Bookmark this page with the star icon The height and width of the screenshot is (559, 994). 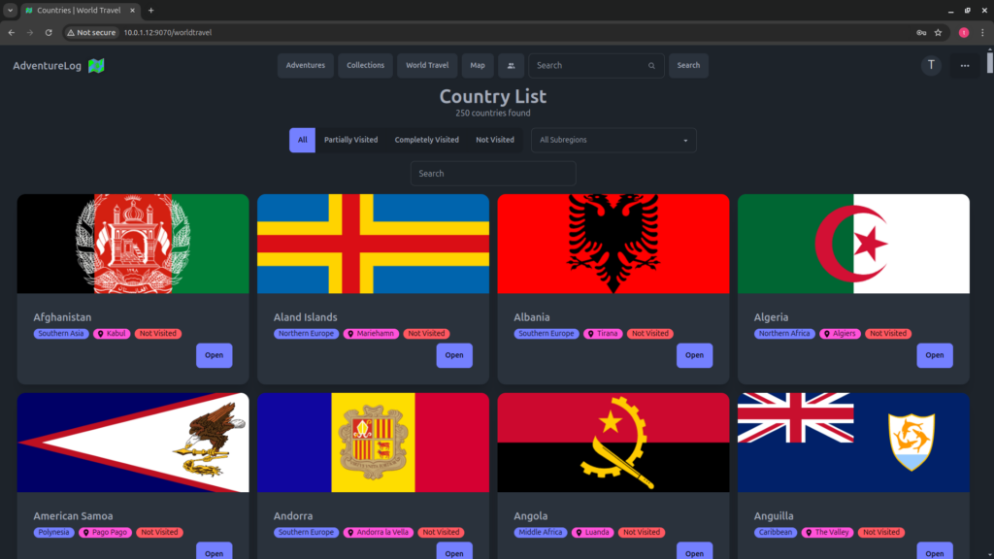point(939,32)
